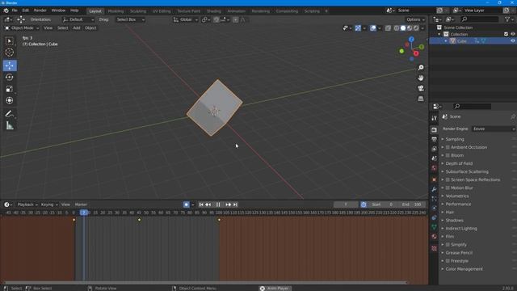The width and height of the screenshot is (517, 291).
Task: Activate the Move tool
Action: [10, 65]
